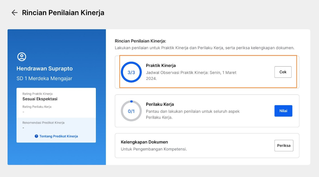Viewport: 319px width, 177px height.
Task: Click the Sesuai Ekspektasi rating value
Action: point(40,99)
